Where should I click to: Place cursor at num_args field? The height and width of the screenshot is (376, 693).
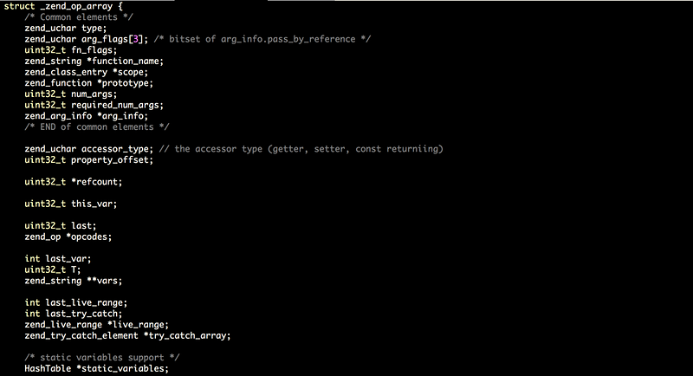click(92, 94)
